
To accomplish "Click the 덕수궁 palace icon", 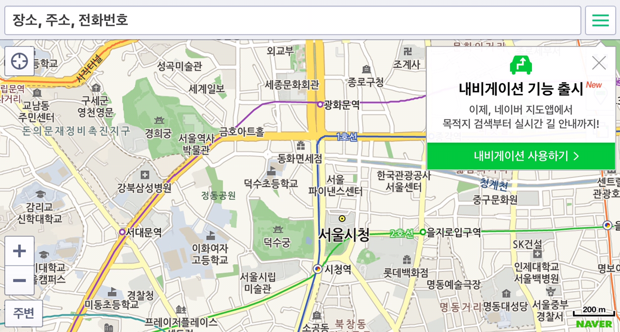I will pos(278,229).
